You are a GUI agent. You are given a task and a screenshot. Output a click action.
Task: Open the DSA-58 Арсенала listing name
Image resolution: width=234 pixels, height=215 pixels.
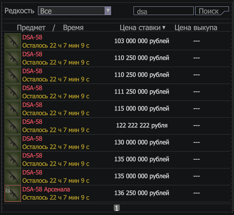tap(46, 189)
